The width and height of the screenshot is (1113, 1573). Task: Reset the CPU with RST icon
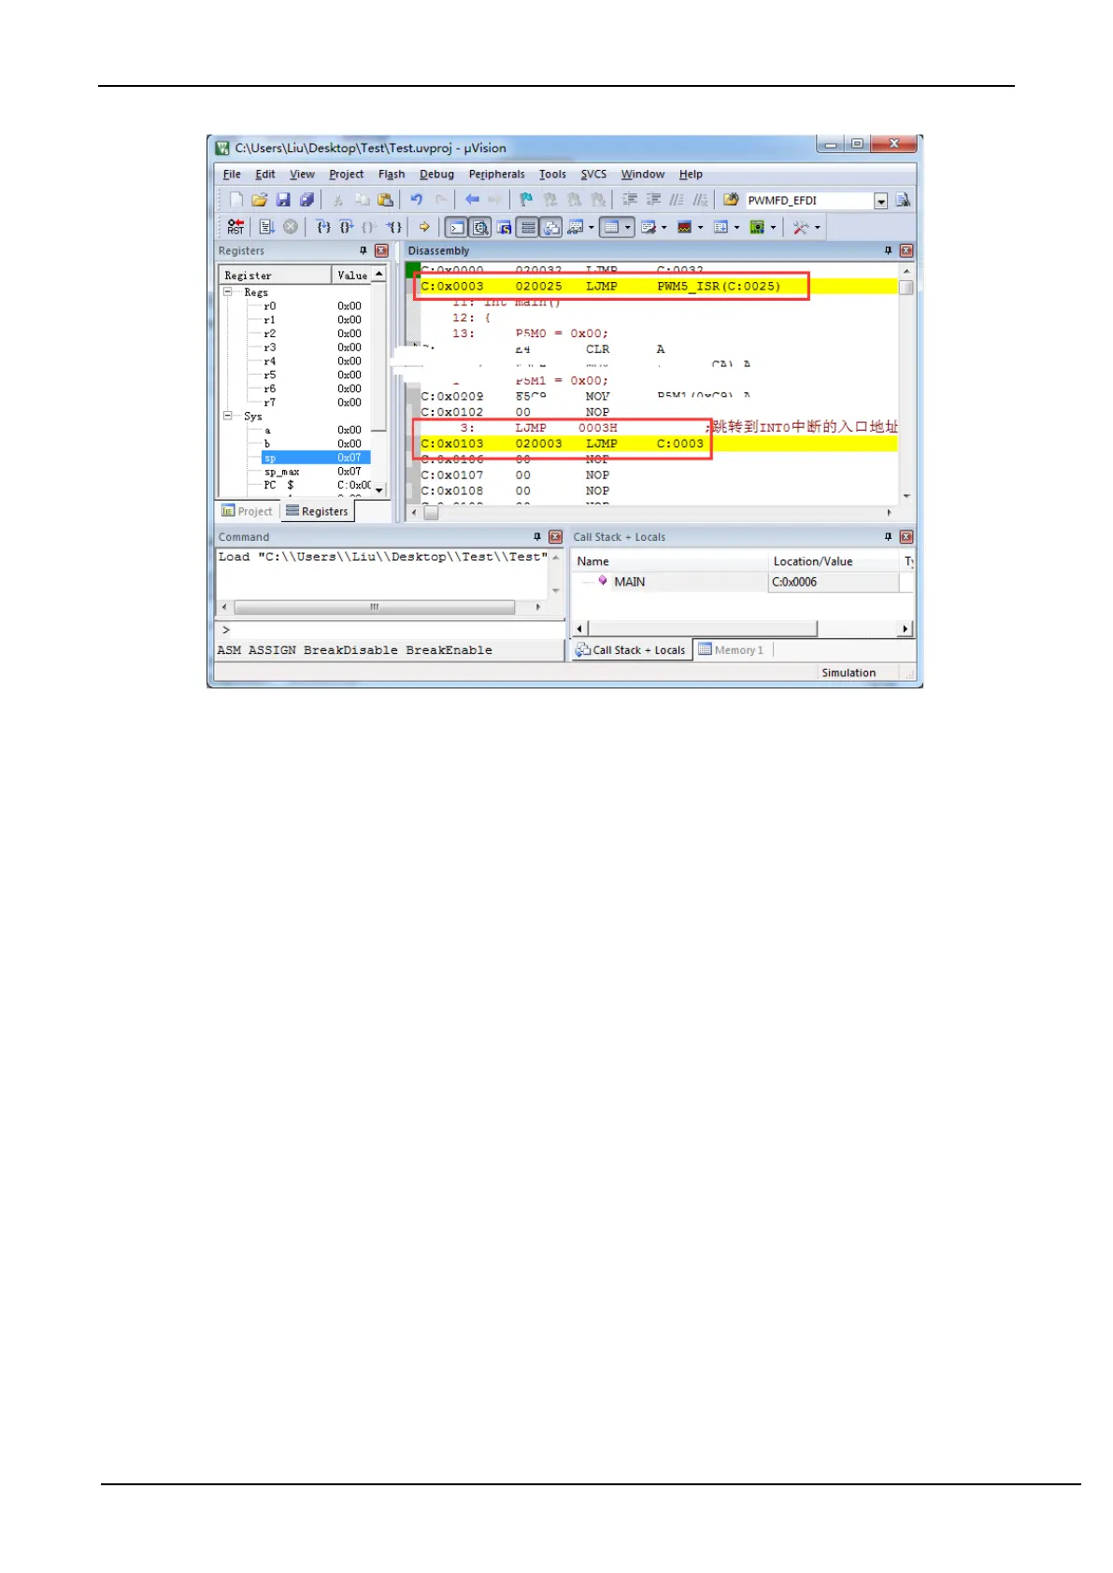235,227
